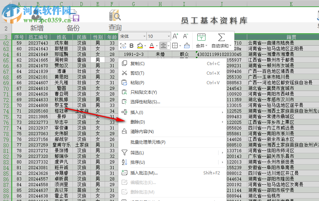Viewport: 319px width, 201px height.
Task: Increase font size with A+ icon
Action: [x=175, y=36]
